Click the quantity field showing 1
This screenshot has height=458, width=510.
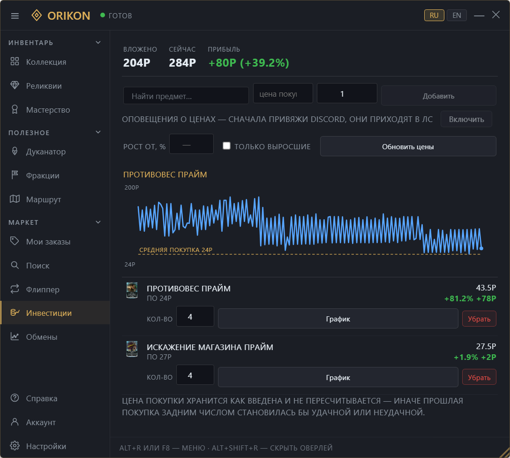[x=347, y=93]
